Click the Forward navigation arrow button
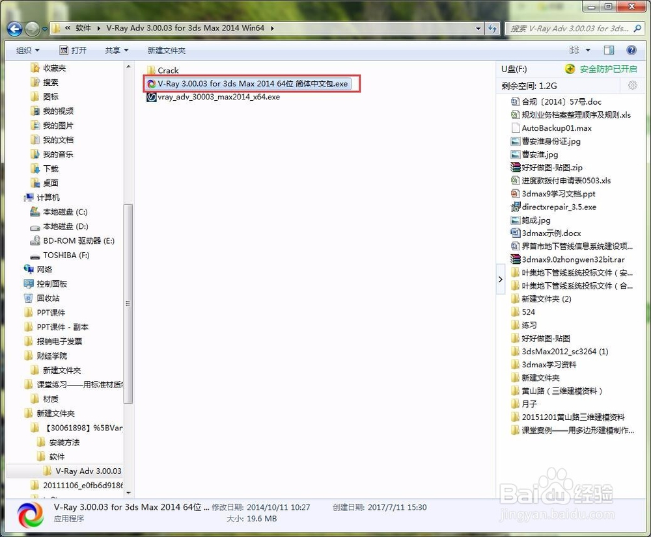 pyautogui.click(x=33, y=29)
